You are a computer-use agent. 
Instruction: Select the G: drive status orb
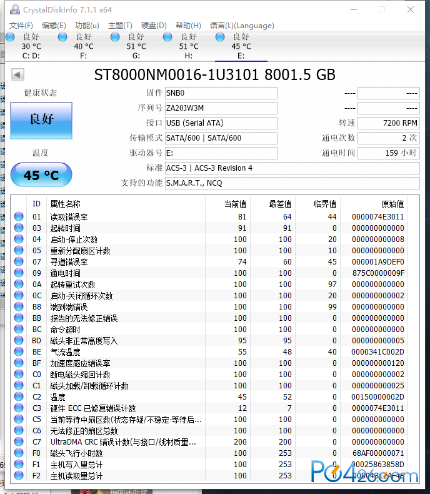(x=115, y=37)
